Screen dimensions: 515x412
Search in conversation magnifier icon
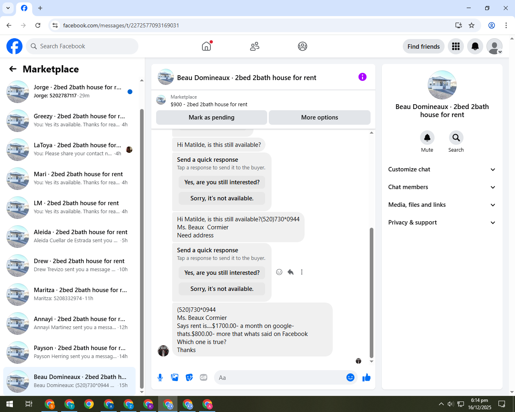click(x=456, y=138)
